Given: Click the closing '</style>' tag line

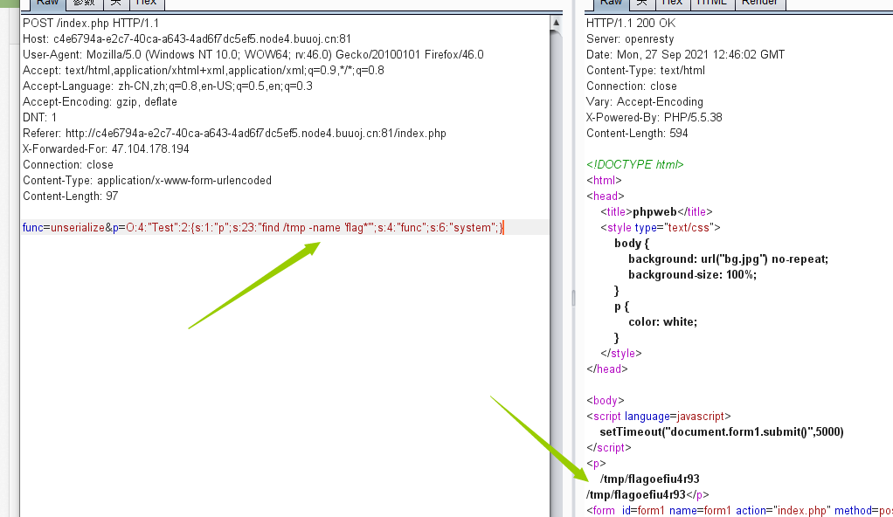Looking at the screenshot, I should coord(620,354).
